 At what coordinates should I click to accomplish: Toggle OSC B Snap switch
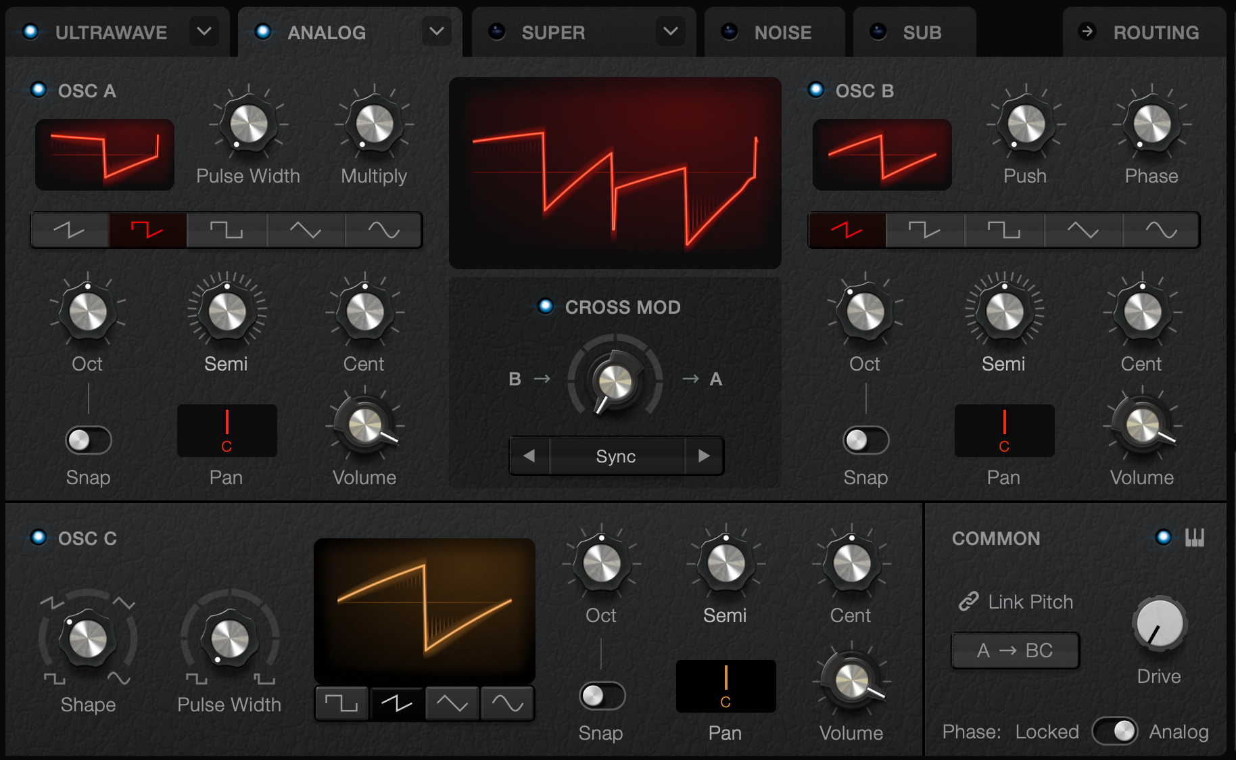coord(866,440)
